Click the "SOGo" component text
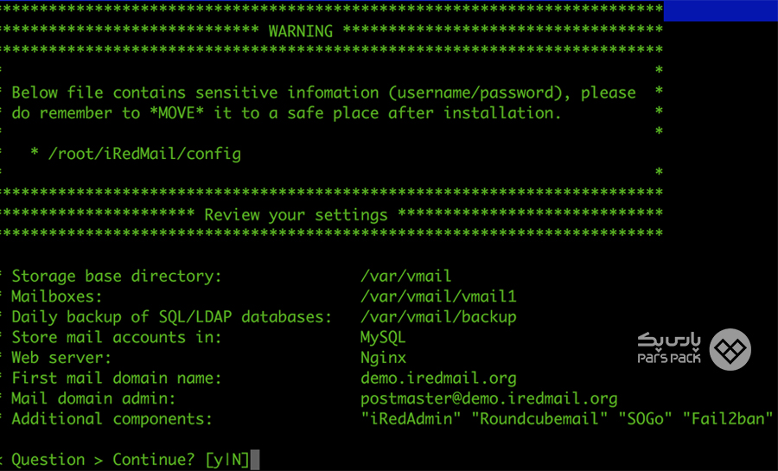 point(645,419)
